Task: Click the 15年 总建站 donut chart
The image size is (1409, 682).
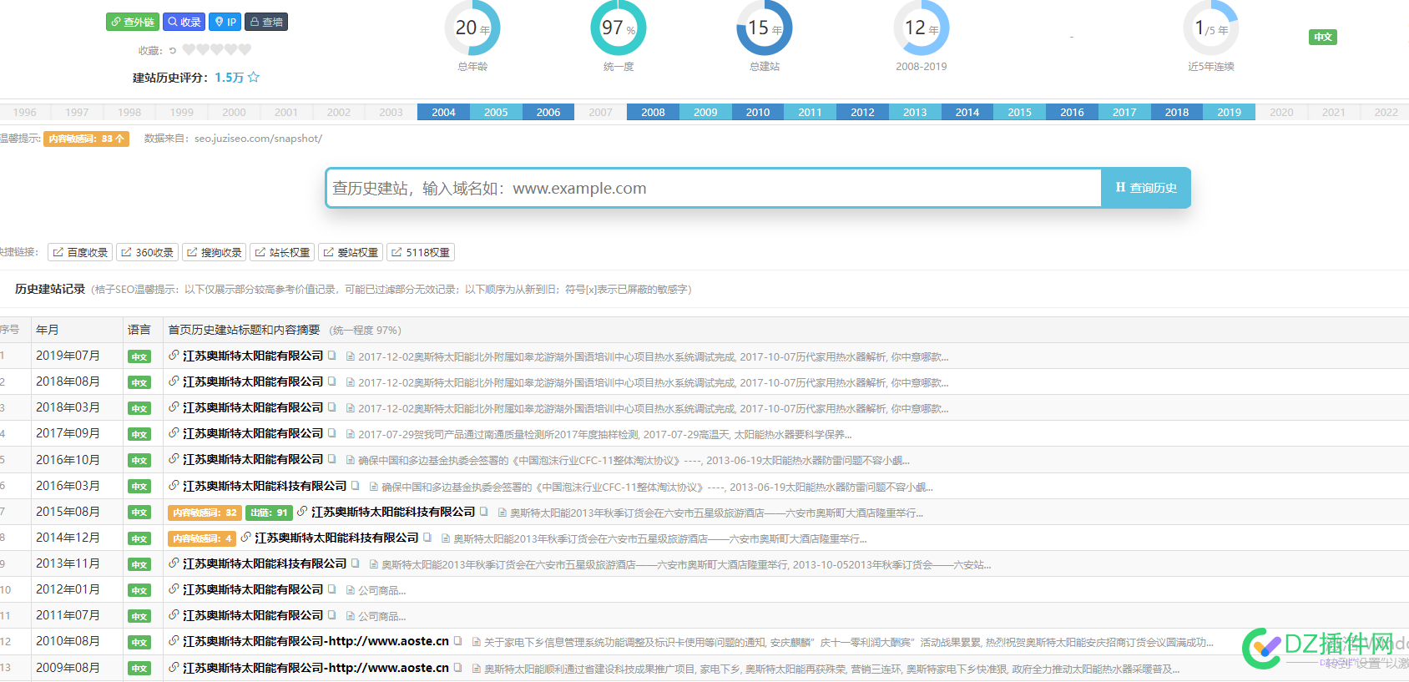Action: tap(765, 28)
